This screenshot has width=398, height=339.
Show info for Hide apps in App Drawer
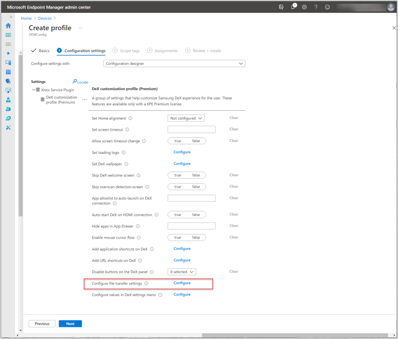(x=138, y=226)
